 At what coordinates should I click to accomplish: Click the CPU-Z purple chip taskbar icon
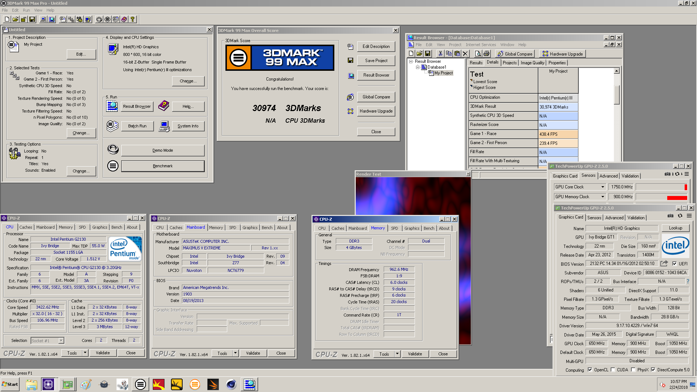(x=48, y=384)
